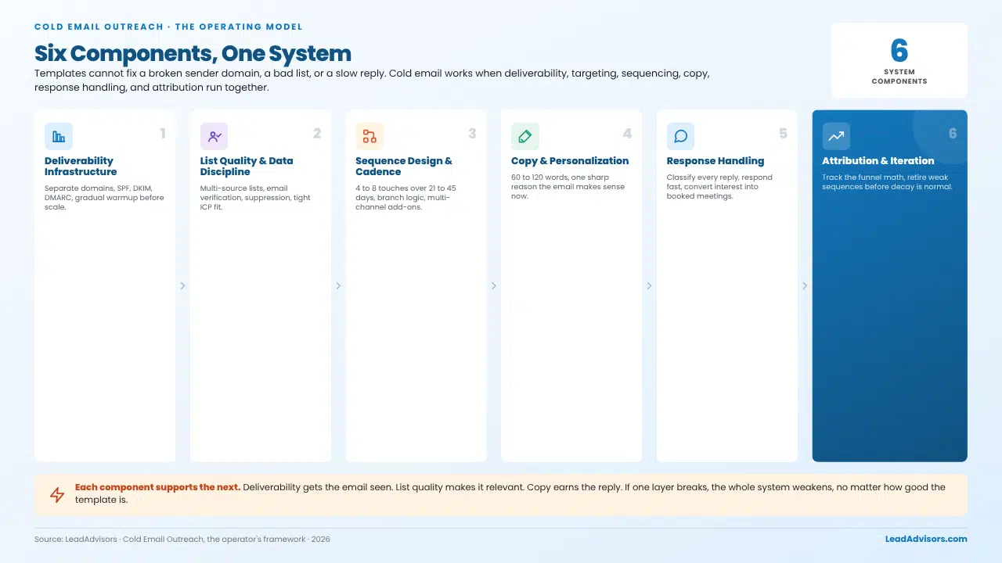Click the number 4 on the Copy card

click(x=627, y=134)
